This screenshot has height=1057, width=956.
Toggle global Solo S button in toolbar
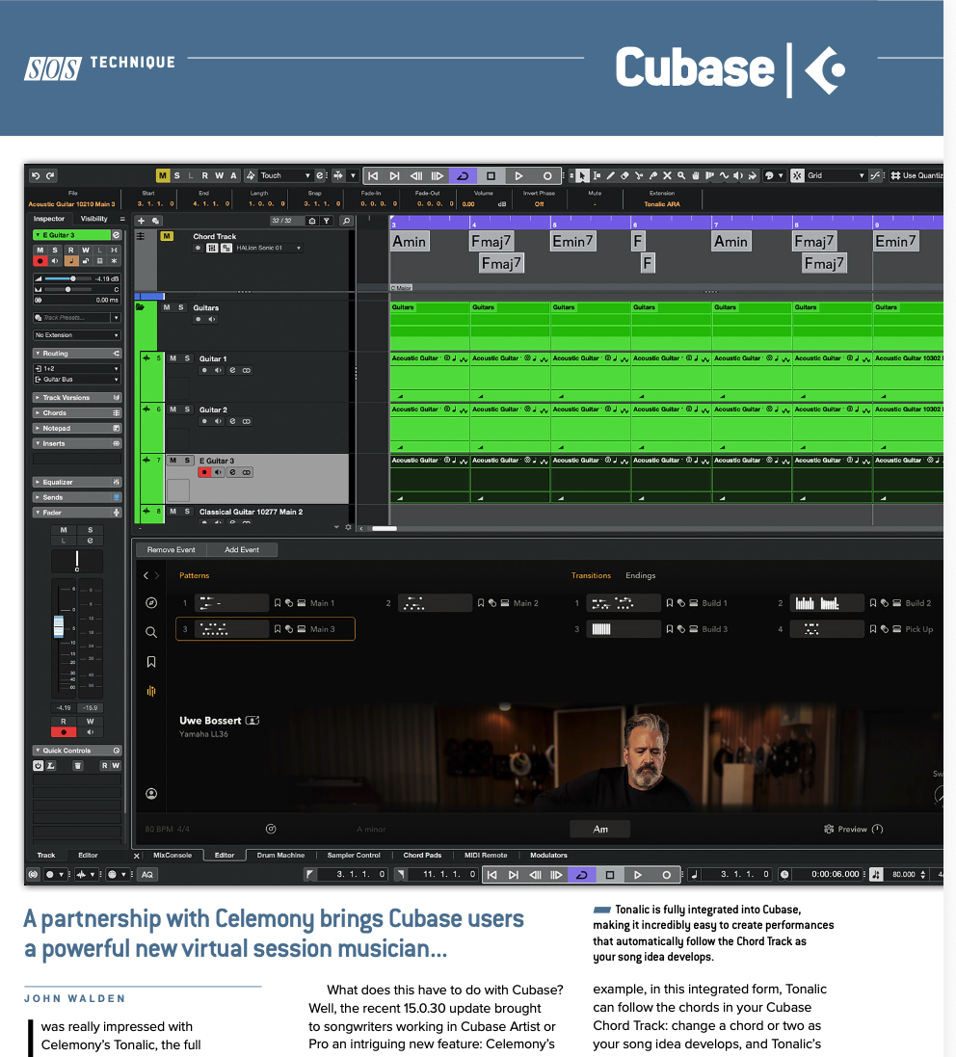[x=177, y=176]
